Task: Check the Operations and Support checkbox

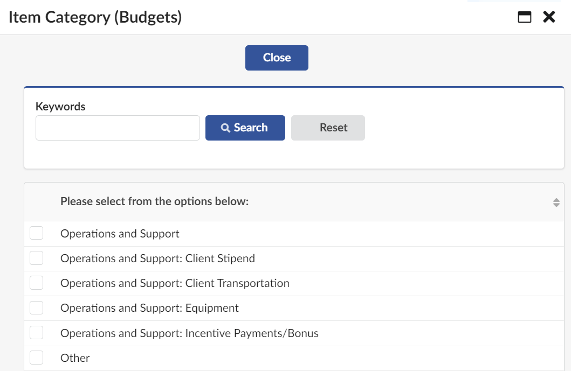Action: coord(36,233)
